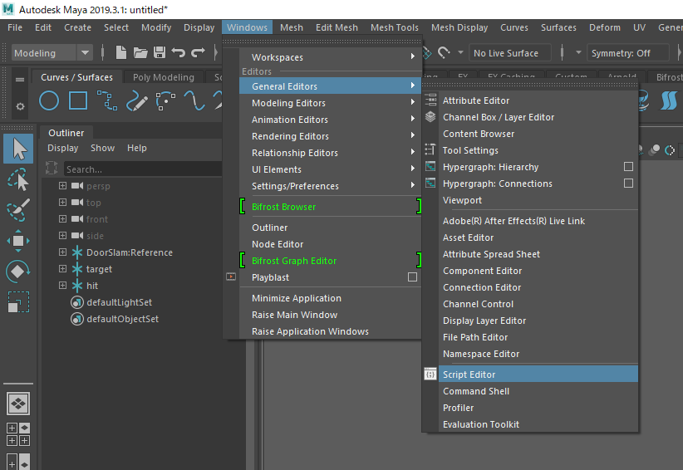Viewport: 683px width, 470px height.
Task: Open Outliner Show menu
Action: tap(102, 148)
